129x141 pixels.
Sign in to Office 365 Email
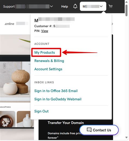[56, 91]
